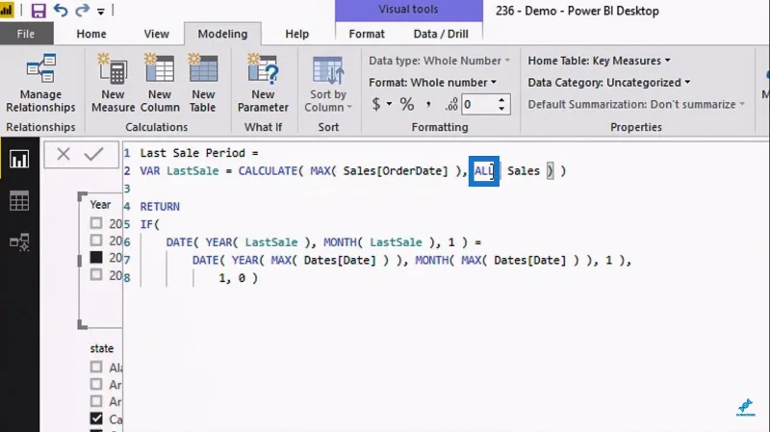Viewport: 770px width, 432px height.
Task: Save the file from quick access toolbar
Action: coord(38,11)
